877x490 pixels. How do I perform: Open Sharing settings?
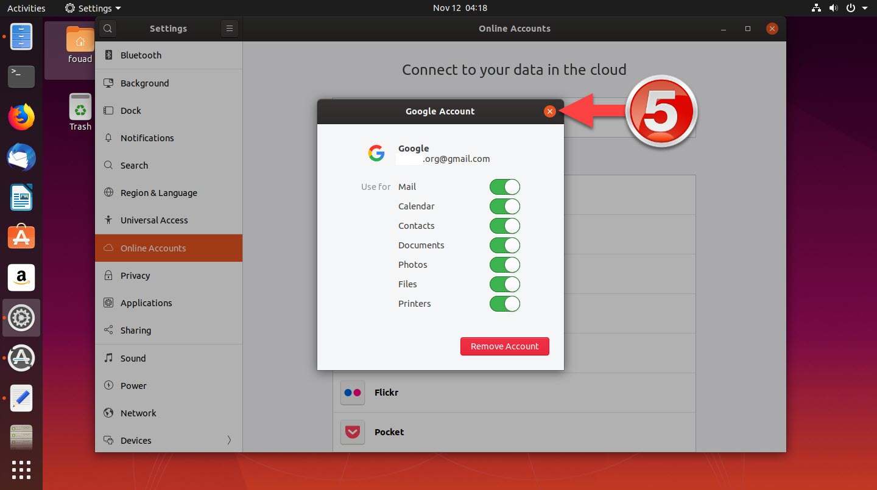[169, 330]
